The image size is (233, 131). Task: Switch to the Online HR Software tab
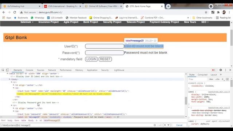tap(103, 6)
